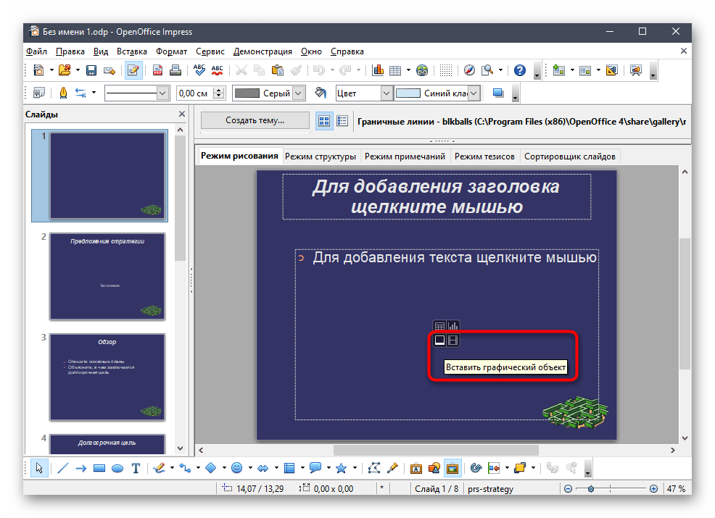Export directly as PDF
This screenshot has width=715, height=518.
[x=157, y=70]
